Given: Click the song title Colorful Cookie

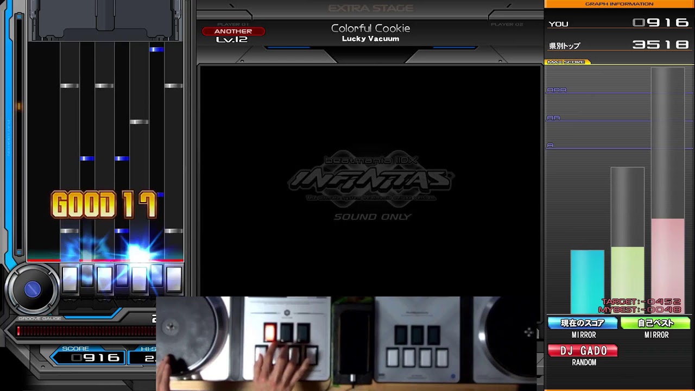Looking at the screenshot, I should [371, 28].
